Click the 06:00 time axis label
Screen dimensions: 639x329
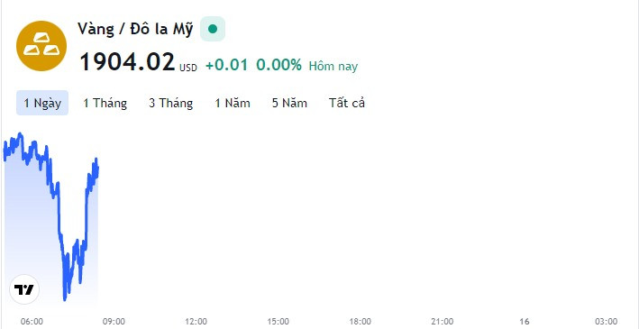click(x=32, y=322)
